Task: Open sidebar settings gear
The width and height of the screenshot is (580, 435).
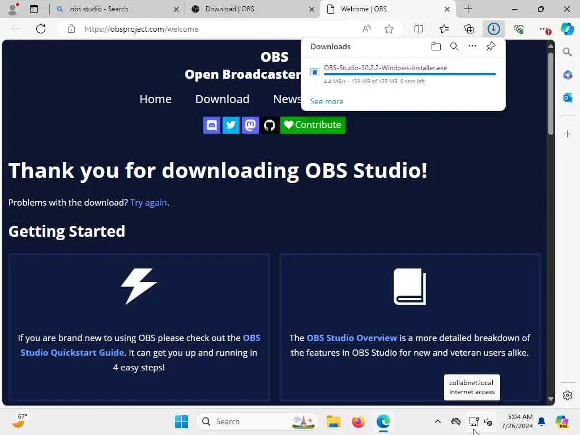Action: pyautogui.click(x=568, y=395)
